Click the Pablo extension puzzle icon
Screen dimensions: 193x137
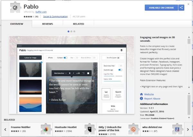pos(15,8)
